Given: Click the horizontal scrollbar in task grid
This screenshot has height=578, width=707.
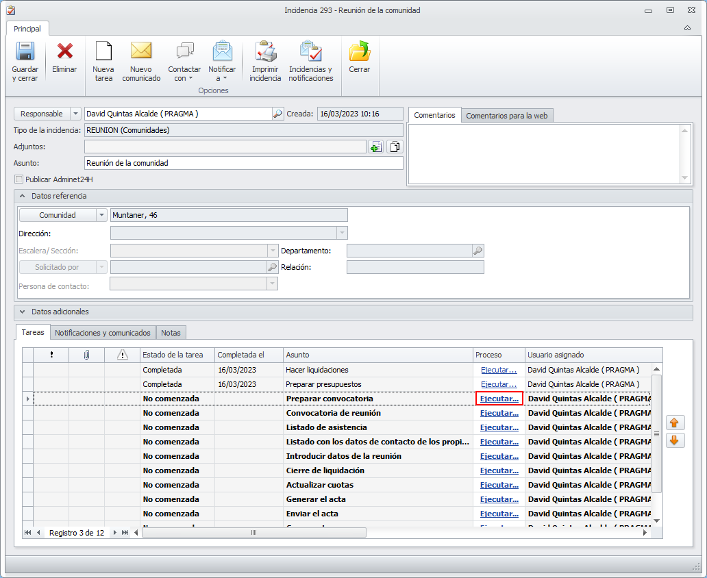Looking at the screenshot, I should [253, 532].
